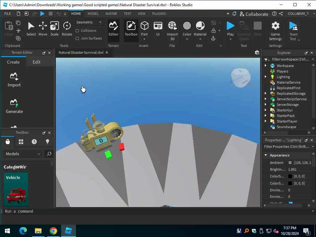Expand the Lighting tree node
Screen dimensions: 316x237
[x=265, y=77]
